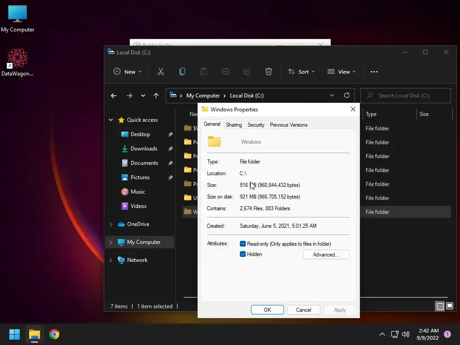460x345 pixels.
Task: Go back with the left arrow
Action: click(114, 96)
